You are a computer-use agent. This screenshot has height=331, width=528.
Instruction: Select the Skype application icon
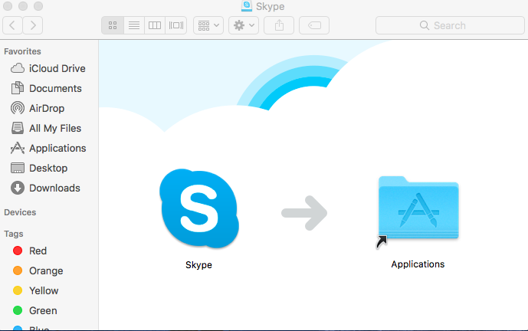click(x=199, y=208)
